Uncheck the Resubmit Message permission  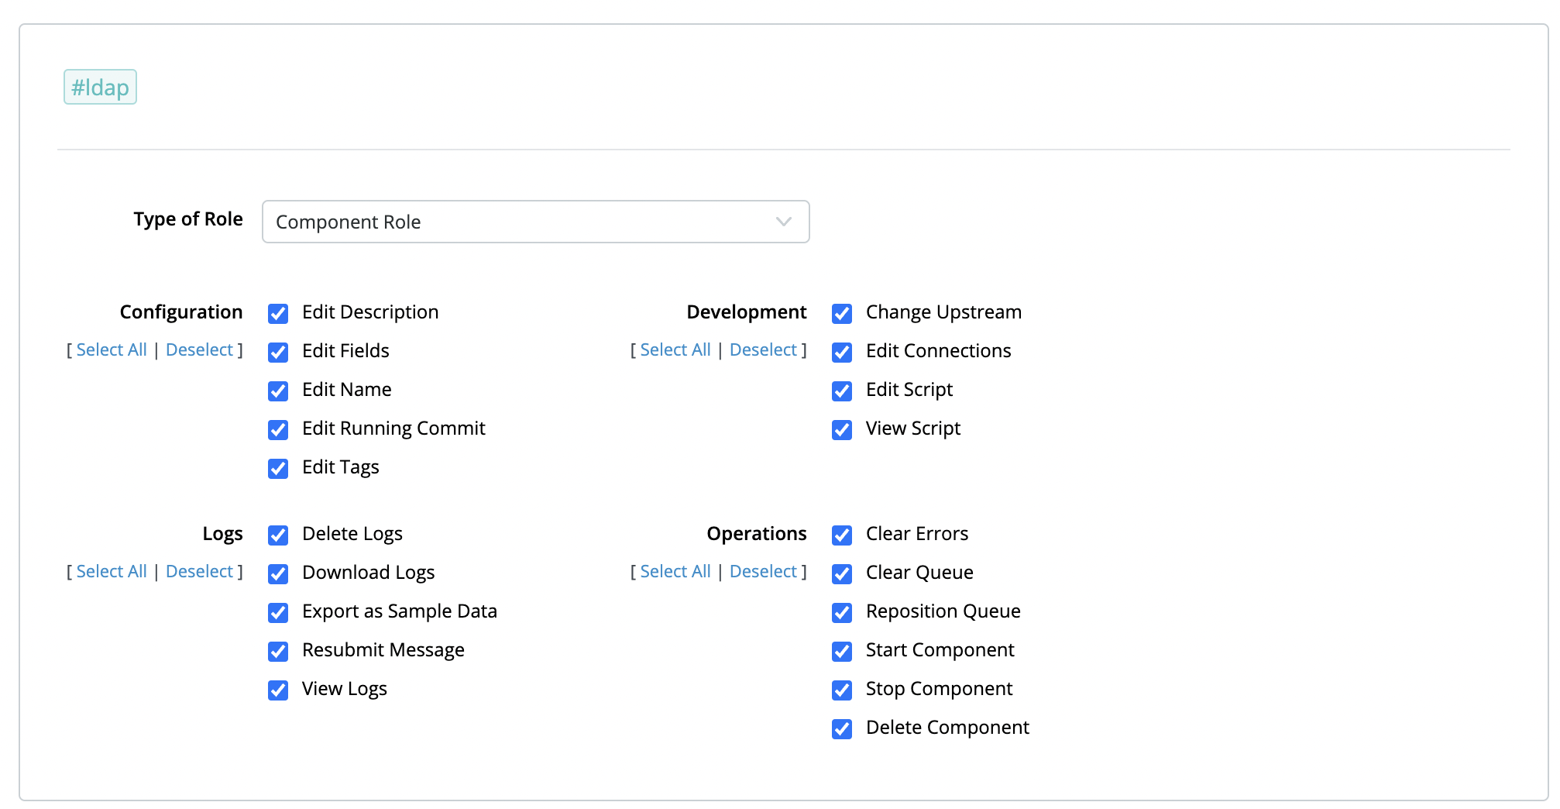click(278, 652)
